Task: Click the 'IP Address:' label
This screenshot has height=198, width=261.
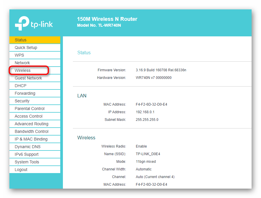Action: pyautogui.click(x=117, y=112)
